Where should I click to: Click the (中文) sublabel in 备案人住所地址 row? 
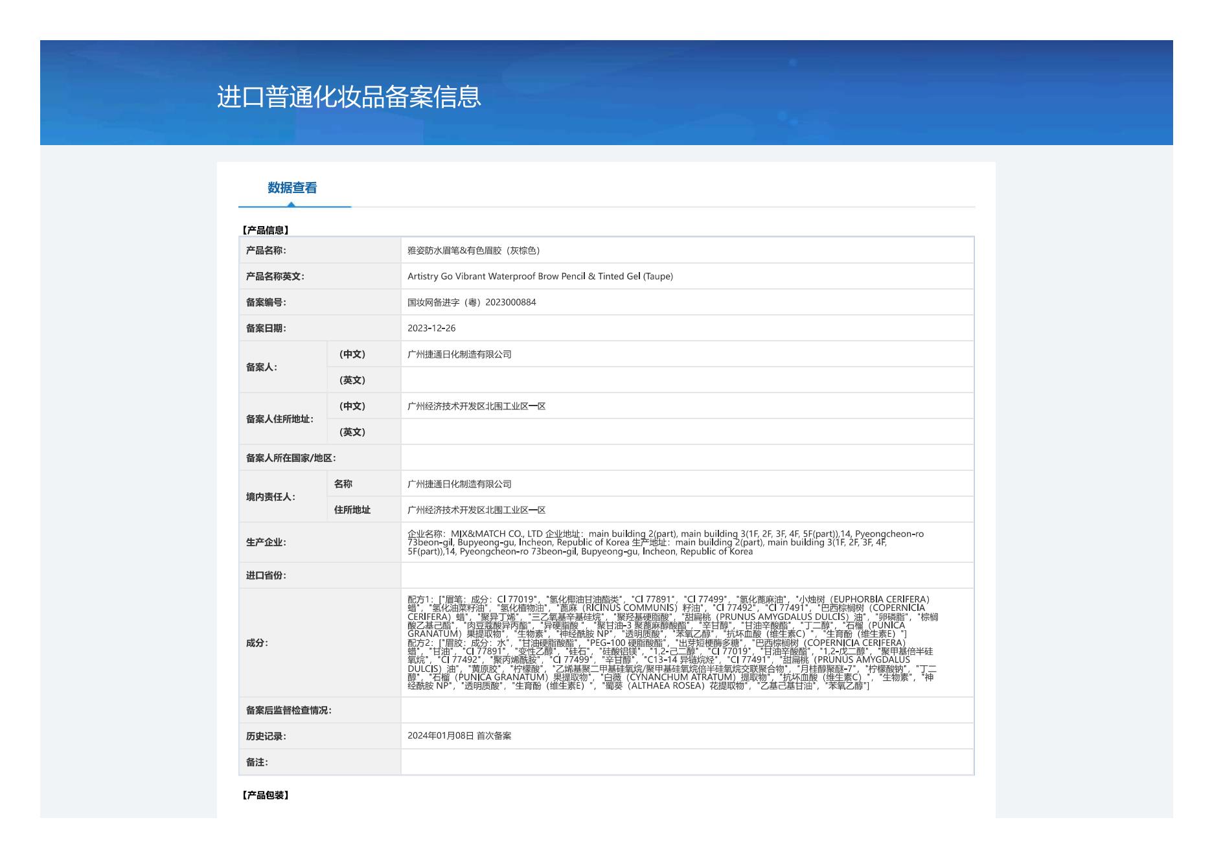pyautogui.click(x=352, y=406)
